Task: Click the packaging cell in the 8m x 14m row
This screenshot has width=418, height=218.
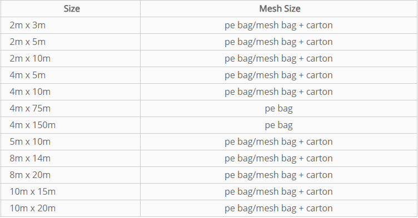Action: tap(279, 159)
